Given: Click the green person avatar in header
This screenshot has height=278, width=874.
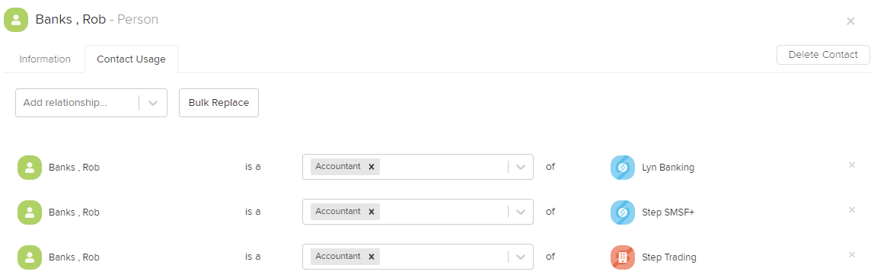Looking at the screenshot, I should click(15, 20).
